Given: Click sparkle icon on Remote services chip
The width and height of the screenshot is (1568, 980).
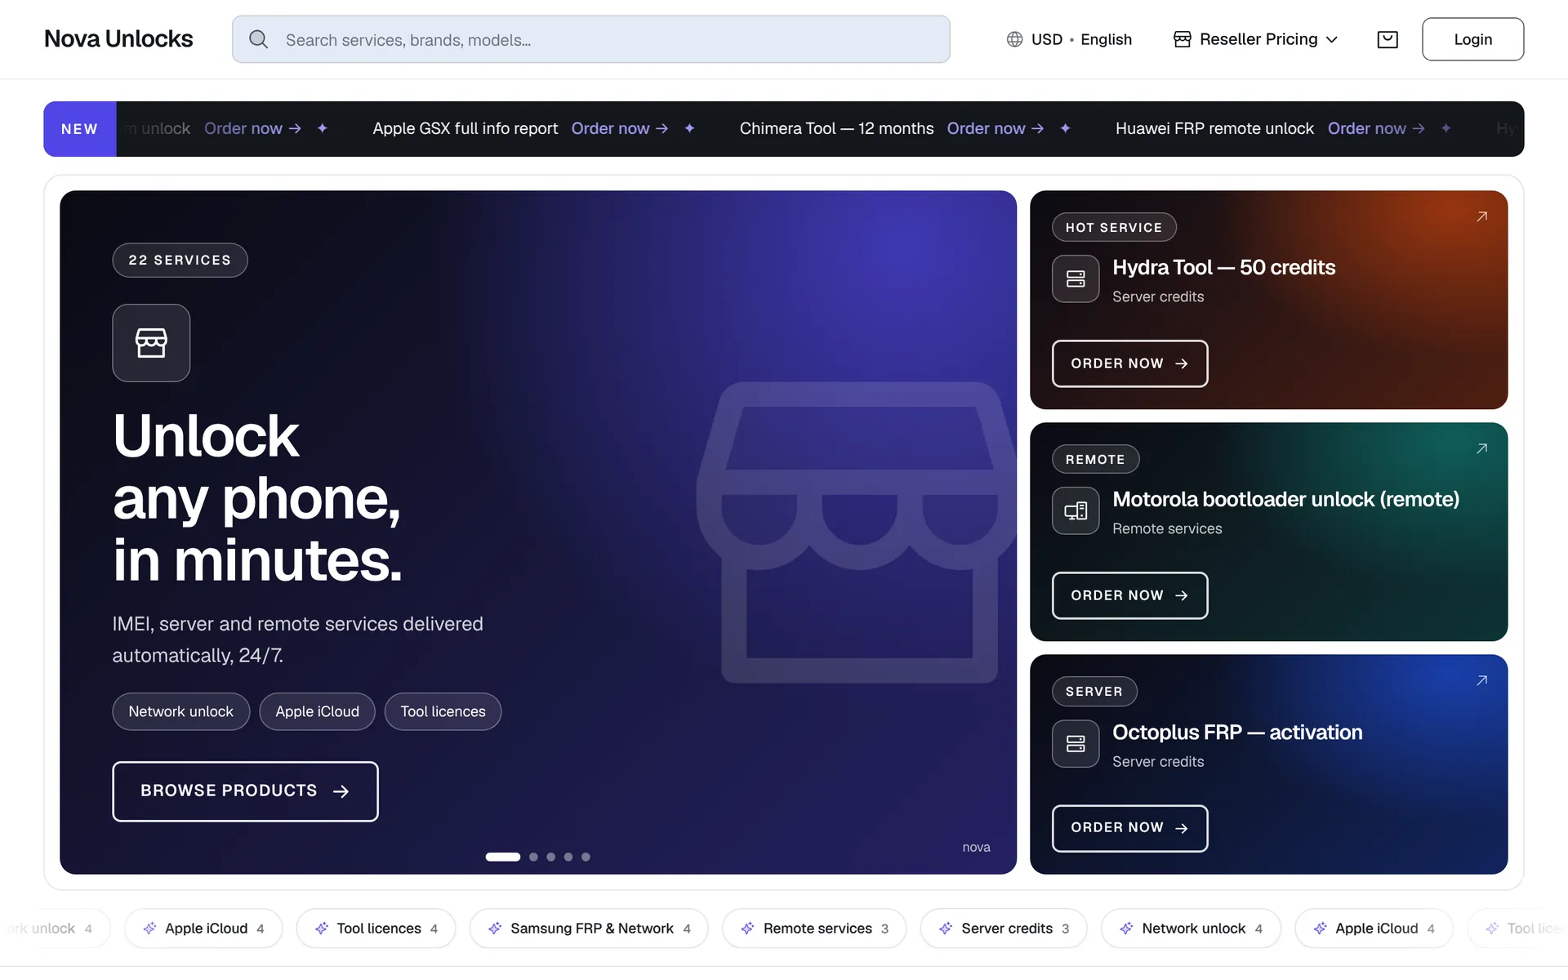Looking at the screenshot, I should 747,929.
